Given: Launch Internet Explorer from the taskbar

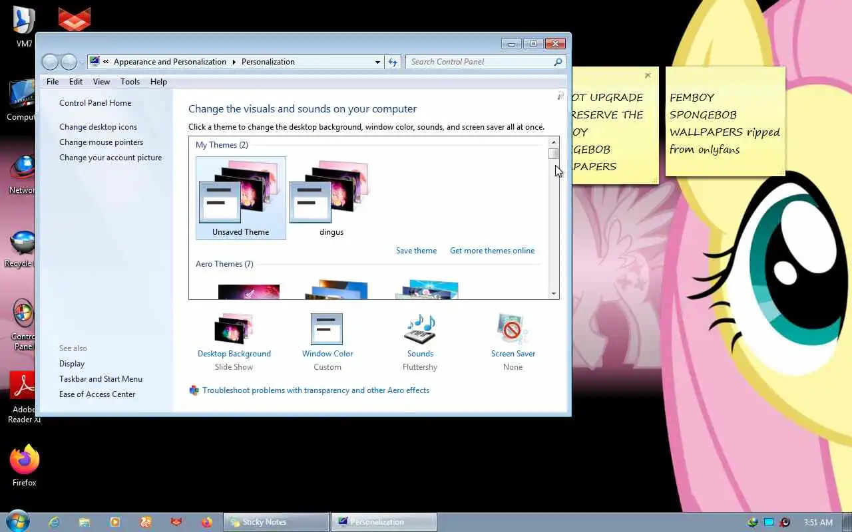Looking at the screenshot, I should (x=54, y=522).
